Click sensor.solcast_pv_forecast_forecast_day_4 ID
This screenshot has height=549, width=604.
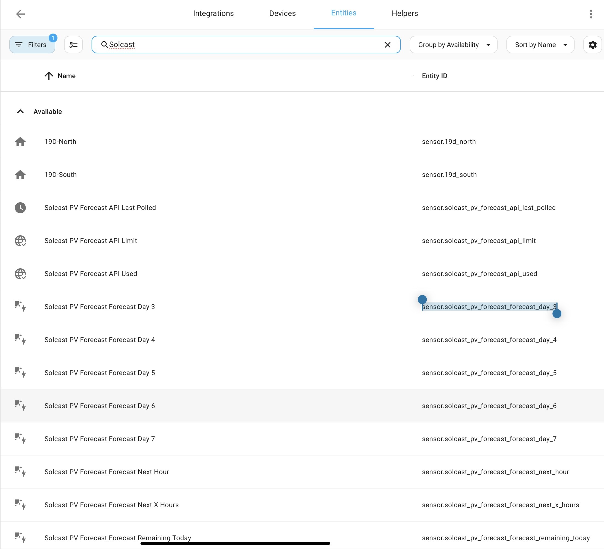pos(489,339)
